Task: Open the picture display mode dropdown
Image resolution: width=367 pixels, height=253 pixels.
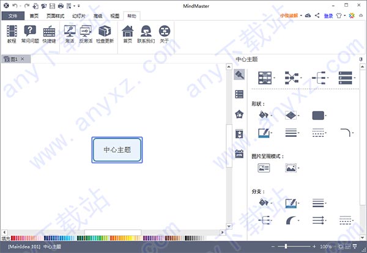Action: 292,168
